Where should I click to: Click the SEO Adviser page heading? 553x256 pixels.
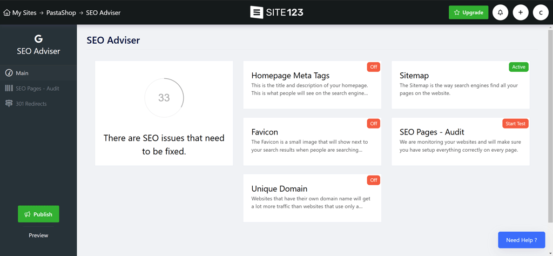(113, 40)
